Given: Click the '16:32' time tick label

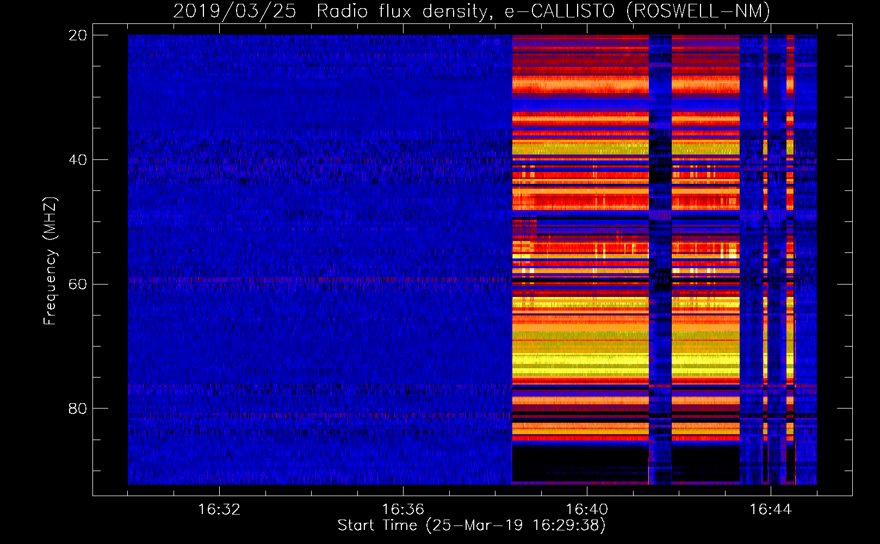Looking at the screenshot, I should coord(219,510).
